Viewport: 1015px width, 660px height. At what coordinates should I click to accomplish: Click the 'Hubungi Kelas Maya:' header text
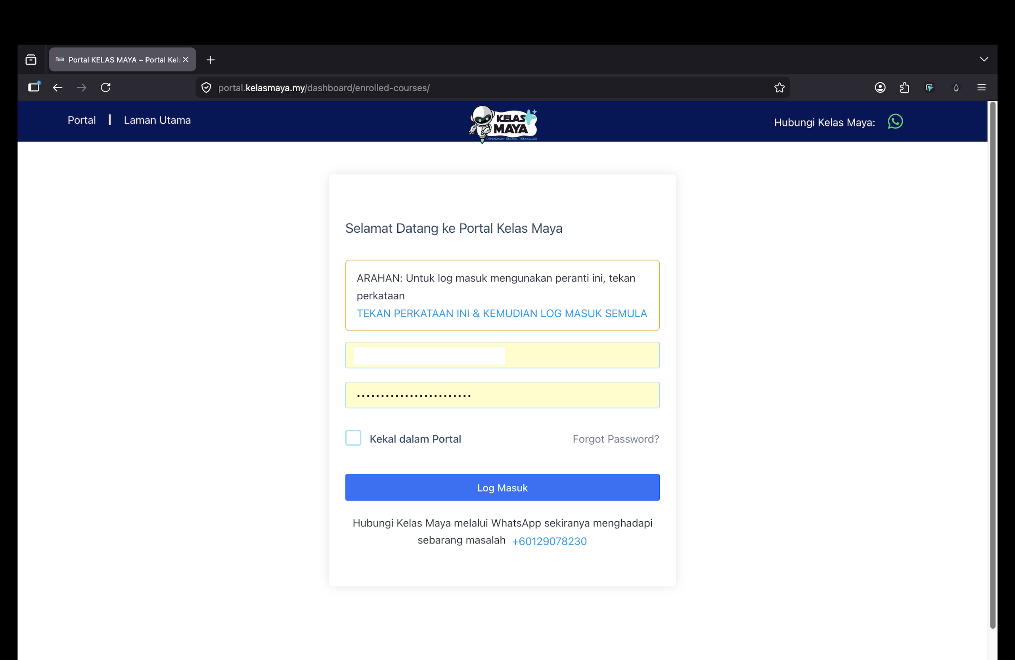pyautogui.click(x=824, y=122)
